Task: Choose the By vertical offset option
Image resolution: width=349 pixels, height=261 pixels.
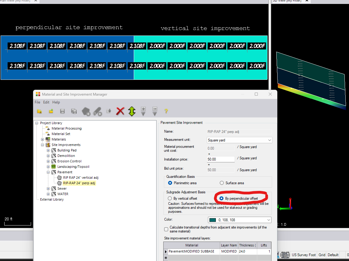Action: [x=170, y=198]
